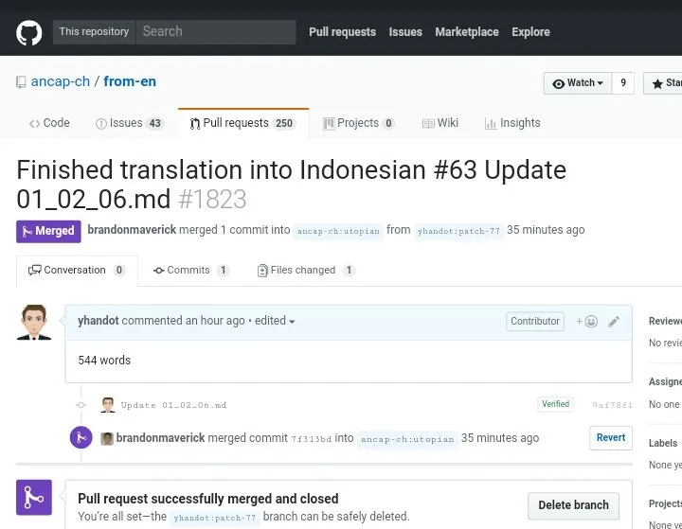Viewport: 682px width, 529px height.
Task: Click the Labels heading in the sidebar
Action: [663, 443]
